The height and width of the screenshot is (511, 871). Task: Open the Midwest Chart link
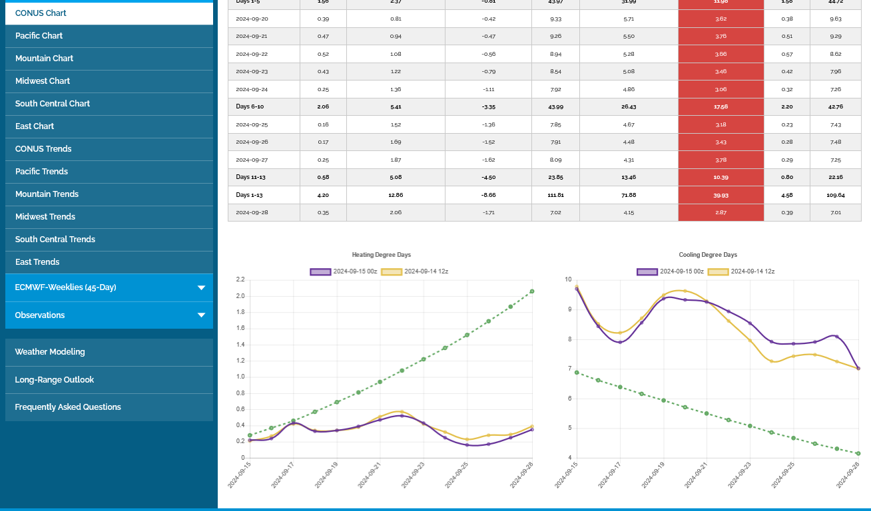point(43,81)
